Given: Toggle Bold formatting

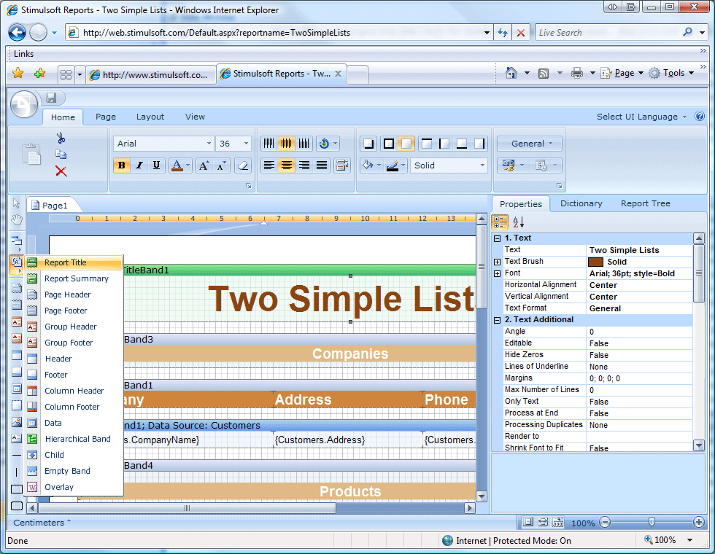Looking at the screenshot, I should [x=121, y=165].
